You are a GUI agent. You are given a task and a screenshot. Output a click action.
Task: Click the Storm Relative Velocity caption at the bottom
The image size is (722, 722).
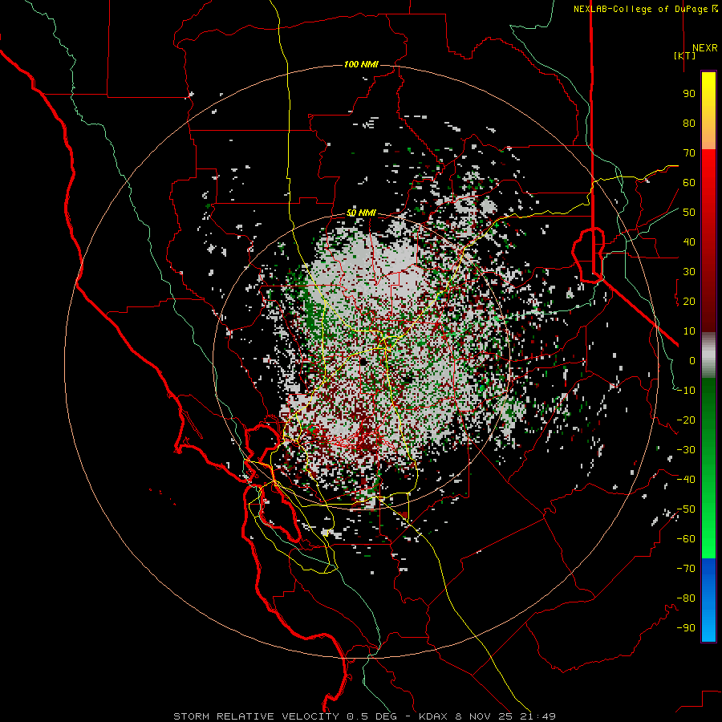pos(364,716)
